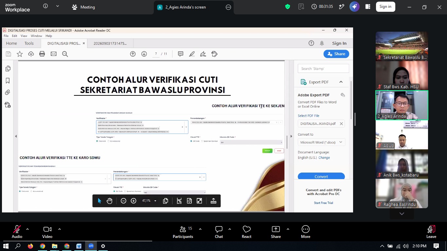Click the zoom out minus button
Image resolution: width=447 pixels, height=251 pixels.
(x=123, y=201)
